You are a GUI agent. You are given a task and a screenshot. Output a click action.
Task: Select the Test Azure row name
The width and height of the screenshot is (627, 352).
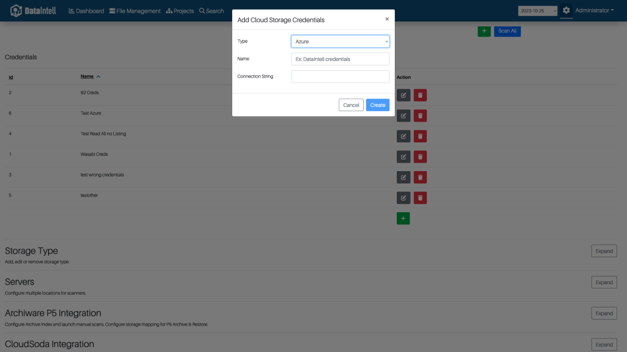click(x=91, y=113)
